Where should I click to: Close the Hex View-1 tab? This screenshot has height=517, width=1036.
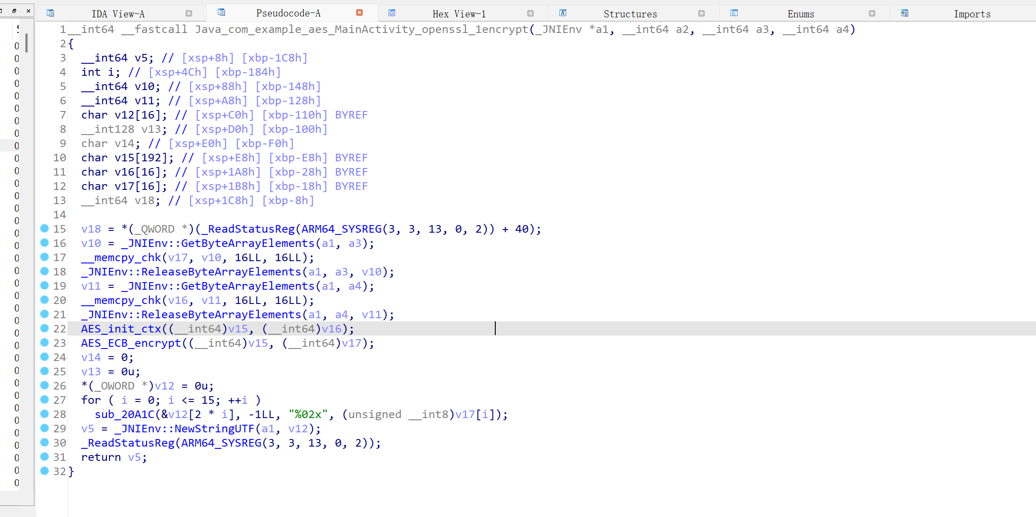click(530, 13)
